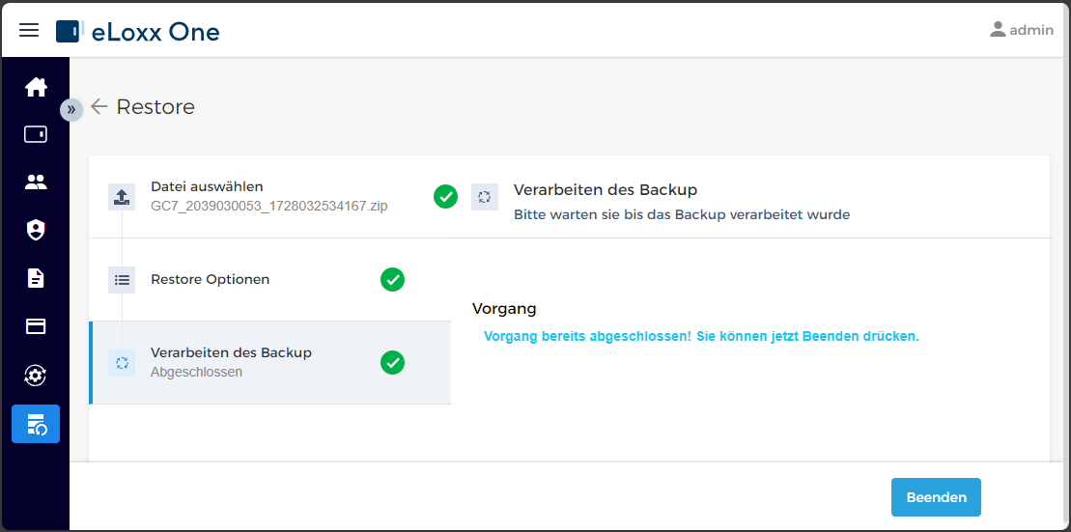
Task: Go back using the Restore arrow
Action: point(99,106)
